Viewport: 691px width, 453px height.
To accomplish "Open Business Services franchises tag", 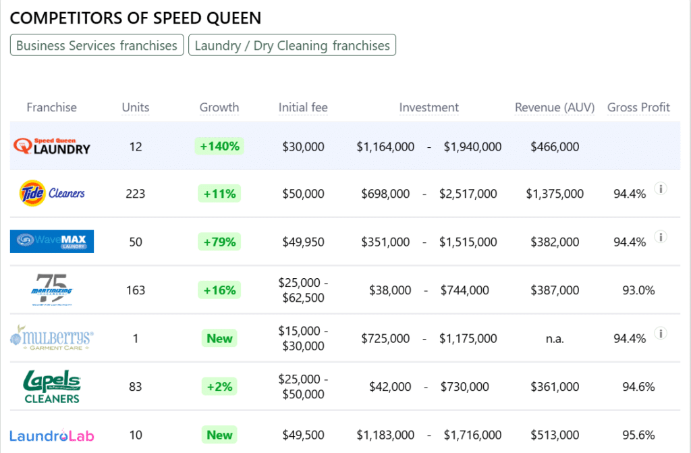I will (x=97, y=45).
